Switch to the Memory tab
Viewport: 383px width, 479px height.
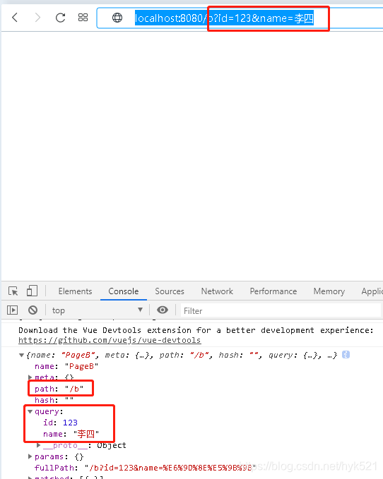pyautogui.click(x=329, y=291)
